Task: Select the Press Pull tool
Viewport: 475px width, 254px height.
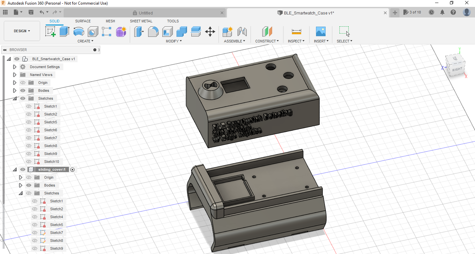Action: pyautogui.click(x=139, y=31)
